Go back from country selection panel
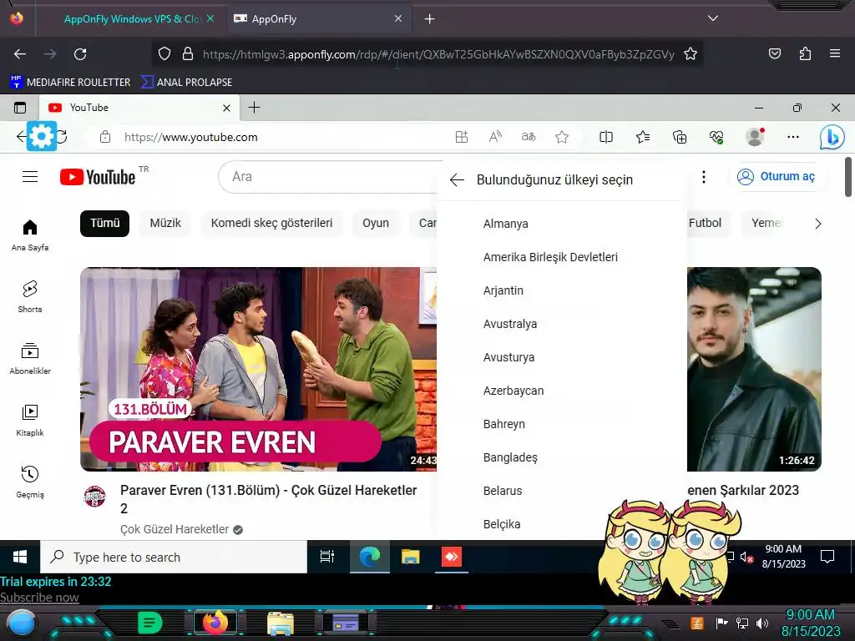The height and width of the screenshot is (641, 855). [457, 180]
